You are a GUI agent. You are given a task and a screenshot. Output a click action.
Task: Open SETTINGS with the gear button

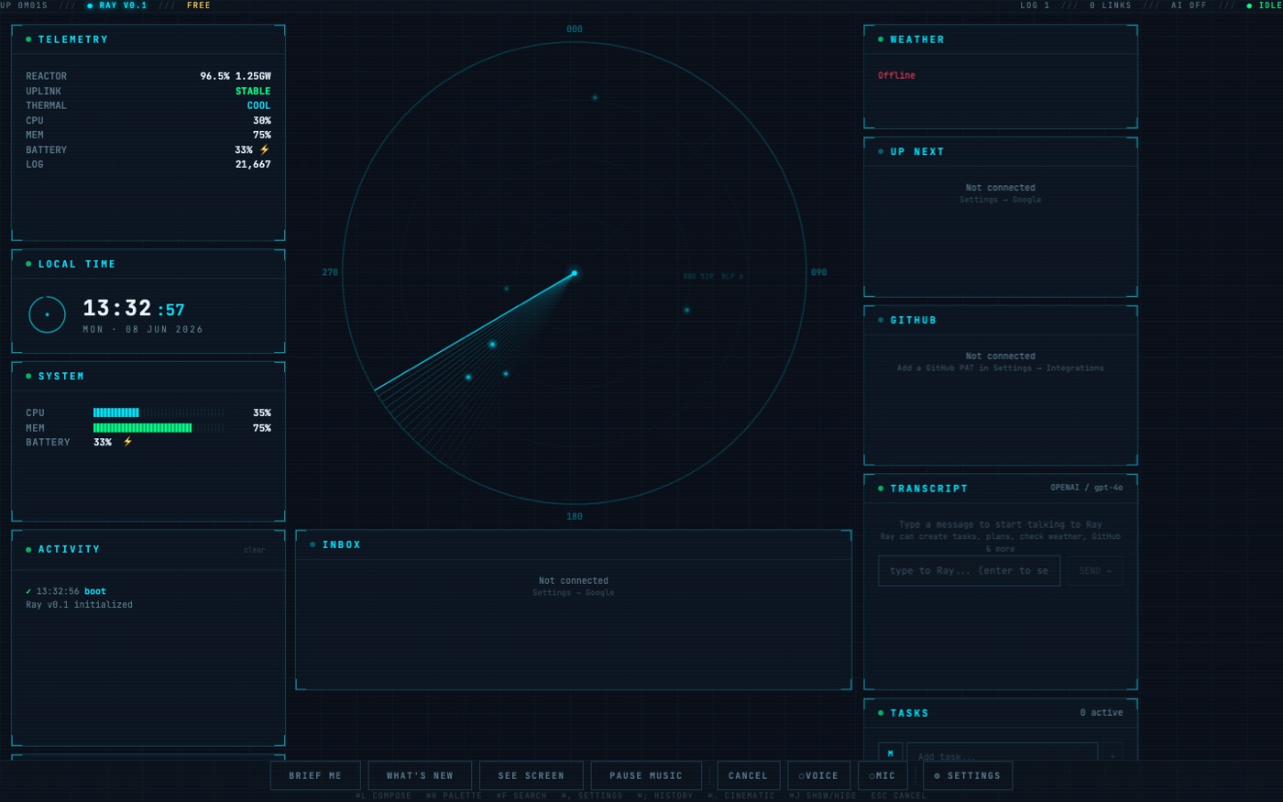click(x=968, y=775)
